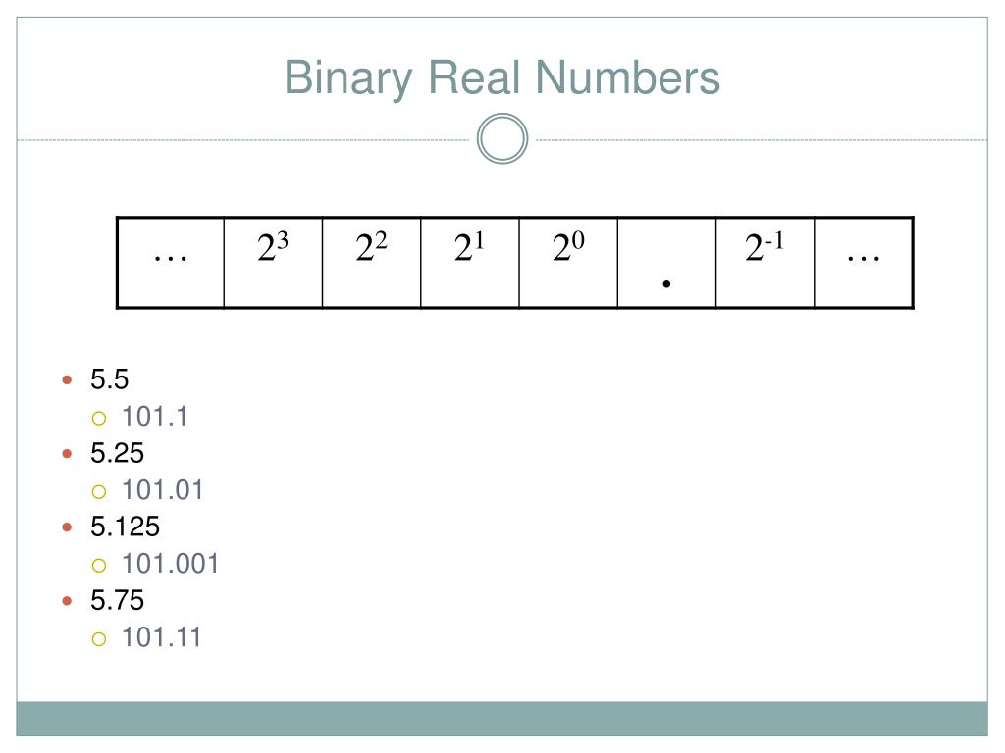Click the teal footer bar
The height and width of the screenshot is (753, 1005).
(502, 719)
